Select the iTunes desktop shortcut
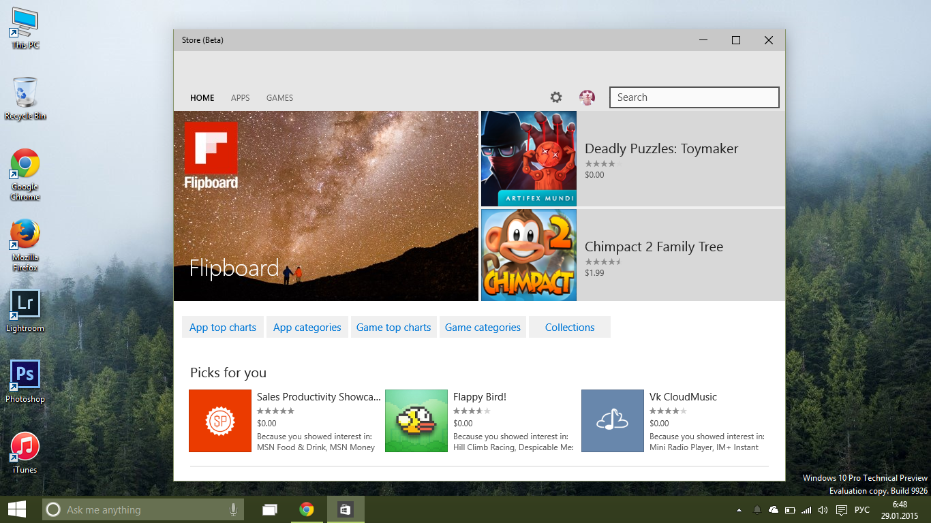 click(25, 453)
